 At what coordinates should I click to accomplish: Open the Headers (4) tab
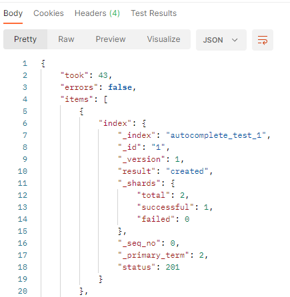(x=97, y=13)
